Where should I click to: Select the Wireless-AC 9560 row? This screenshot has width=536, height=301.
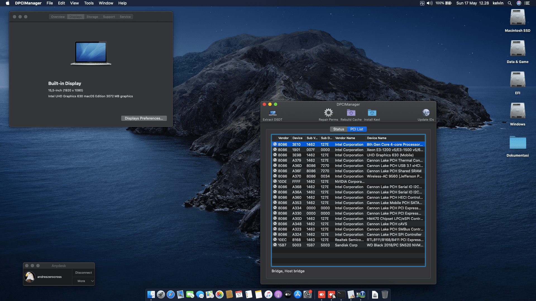click(348, 176)
